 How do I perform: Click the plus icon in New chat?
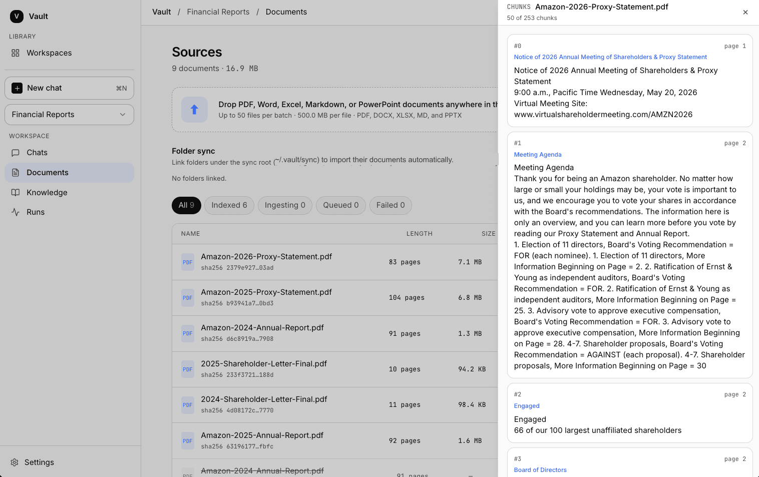click(x=17, y=88)
